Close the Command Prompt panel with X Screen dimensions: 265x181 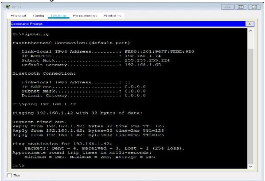249,24
